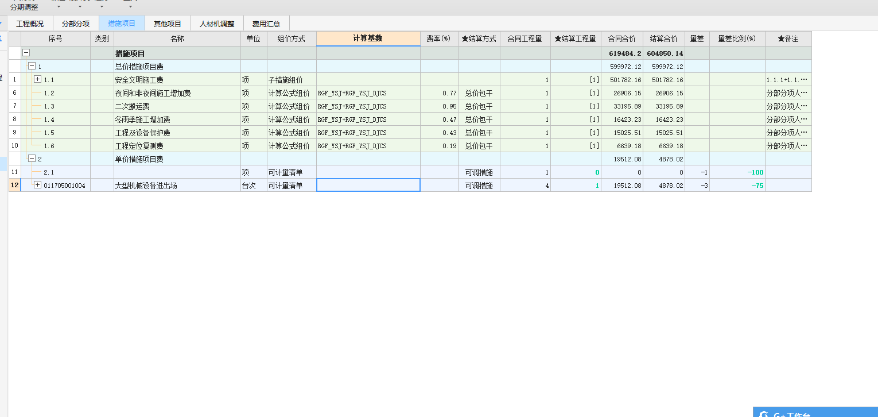Click the RGF_YSJ+RGF_YSJ_DJCS cell in row 1.4
This screenshot has width=878, height=417.
tap(368, 119)
